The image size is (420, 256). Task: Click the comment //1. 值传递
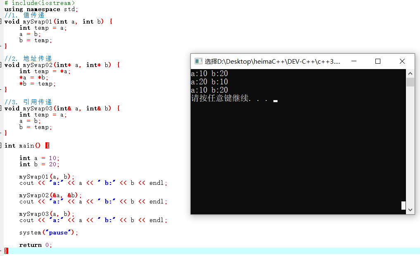(x=24, y=15)
